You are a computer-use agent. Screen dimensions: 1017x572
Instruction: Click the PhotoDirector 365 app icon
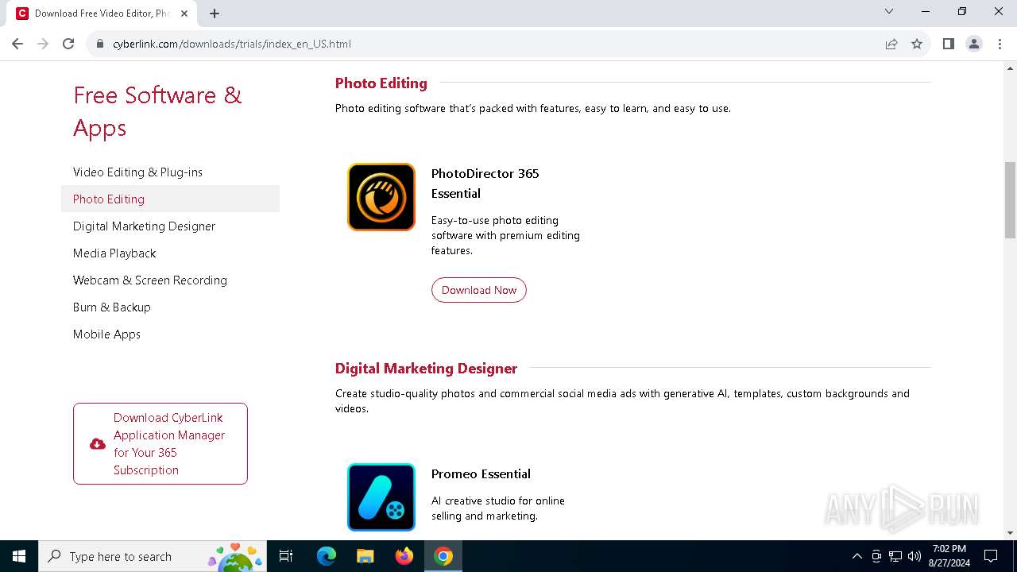click(x=381, y=197)
